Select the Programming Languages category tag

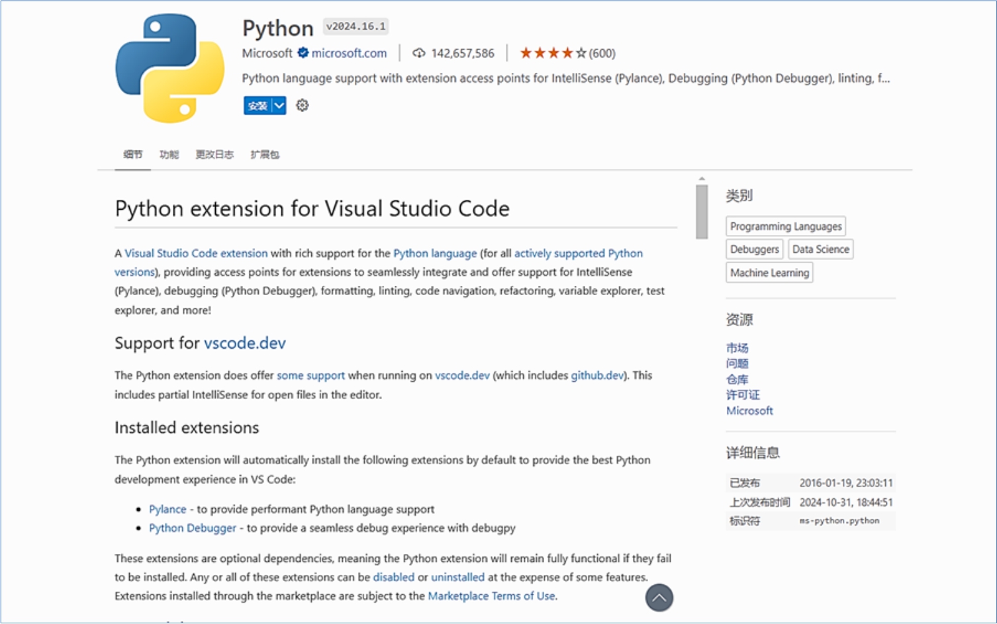click(786, 226)
